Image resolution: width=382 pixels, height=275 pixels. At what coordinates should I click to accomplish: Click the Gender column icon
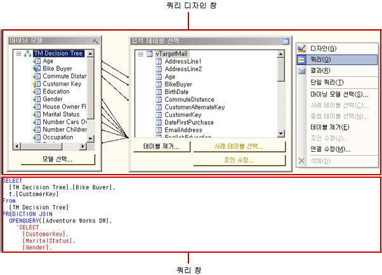[x=37, y=99]
